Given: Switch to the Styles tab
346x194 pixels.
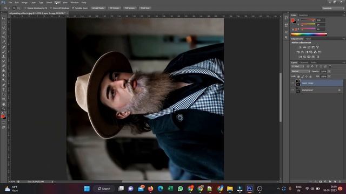Looking at the screenshot, I should 308,39.
